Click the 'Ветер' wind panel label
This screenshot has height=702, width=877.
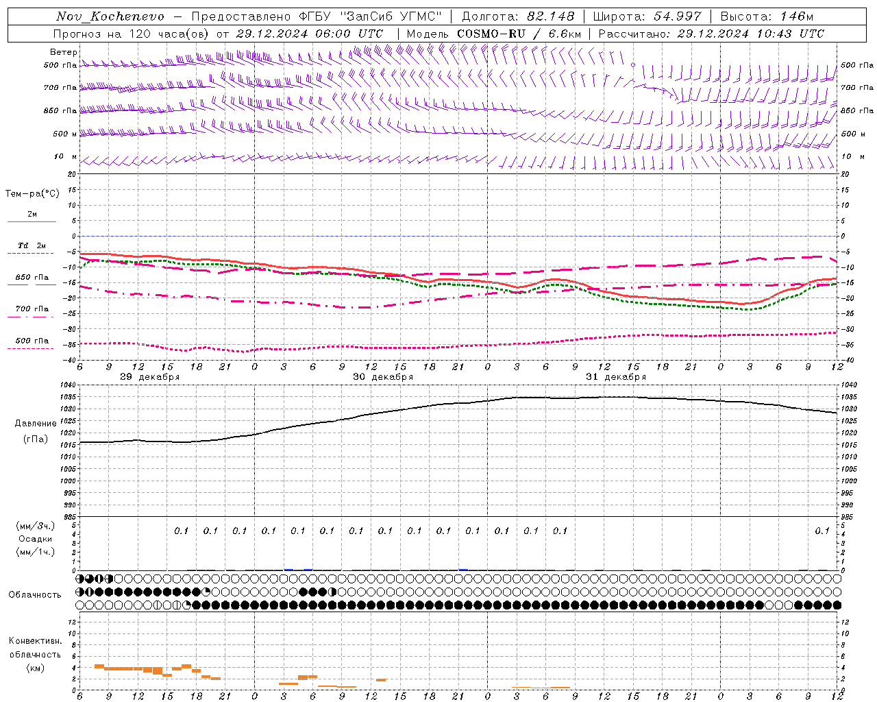click(63, 52)
